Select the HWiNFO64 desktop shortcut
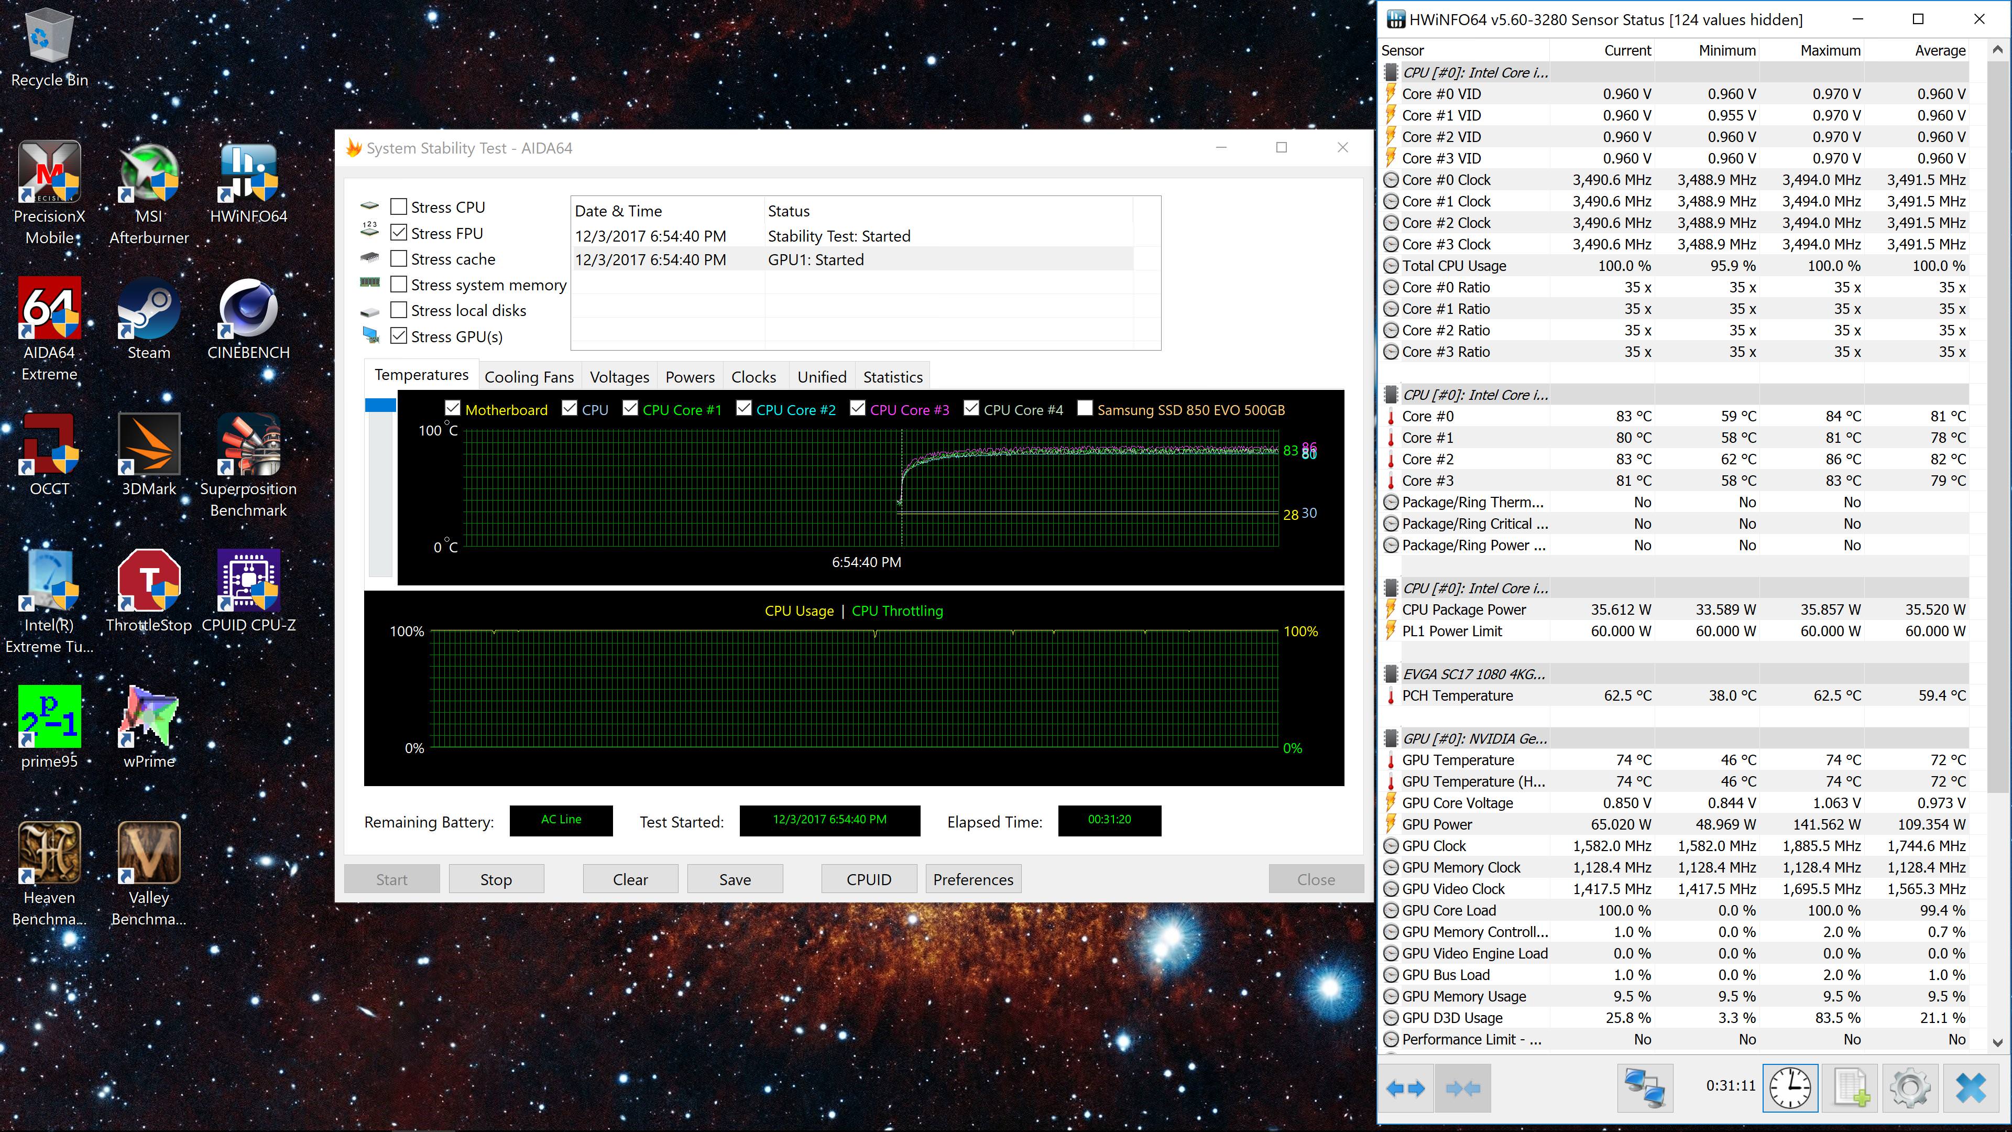This screenshot has height=1132, width=2012. click(248, 183)
